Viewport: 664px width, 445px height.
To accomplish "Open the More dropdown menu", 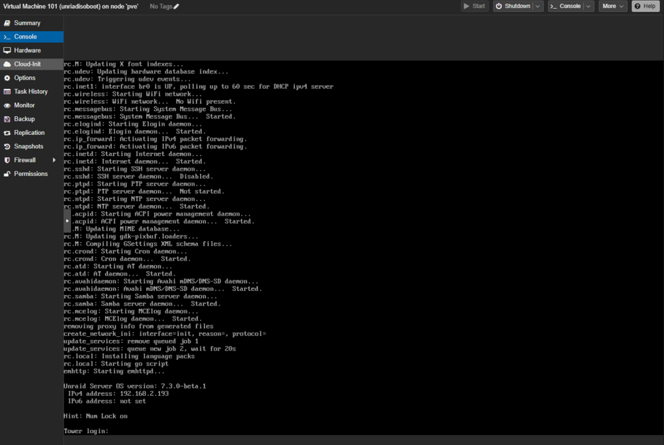I will (613, 6).
